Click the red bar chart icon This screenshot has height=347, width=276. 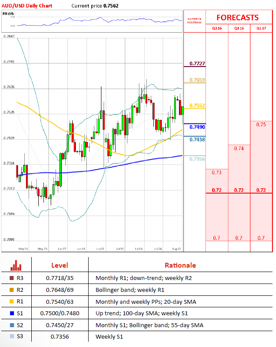pos(16,265)
